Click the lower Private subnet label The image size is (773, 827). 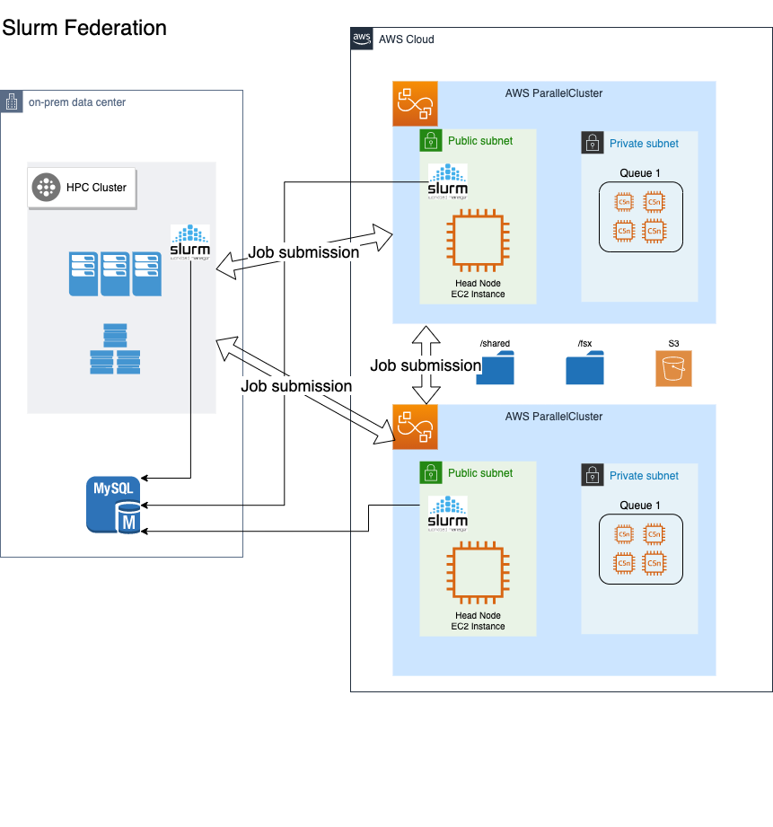tap(644, 476)
